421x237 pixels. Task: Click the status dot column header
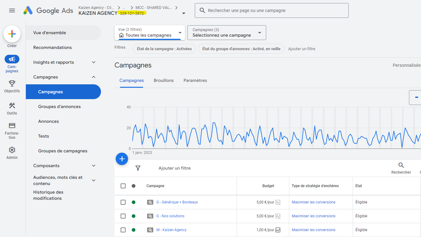[134, 186]
